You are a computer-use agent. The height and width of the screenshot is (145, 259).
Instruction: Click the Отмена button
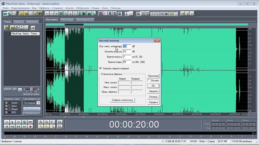(x=153, y=97)
